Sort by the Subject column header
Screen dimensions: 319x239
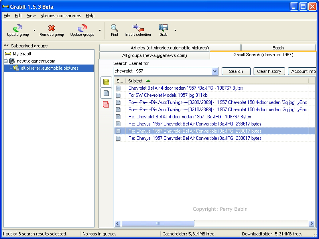pos(217,81)
